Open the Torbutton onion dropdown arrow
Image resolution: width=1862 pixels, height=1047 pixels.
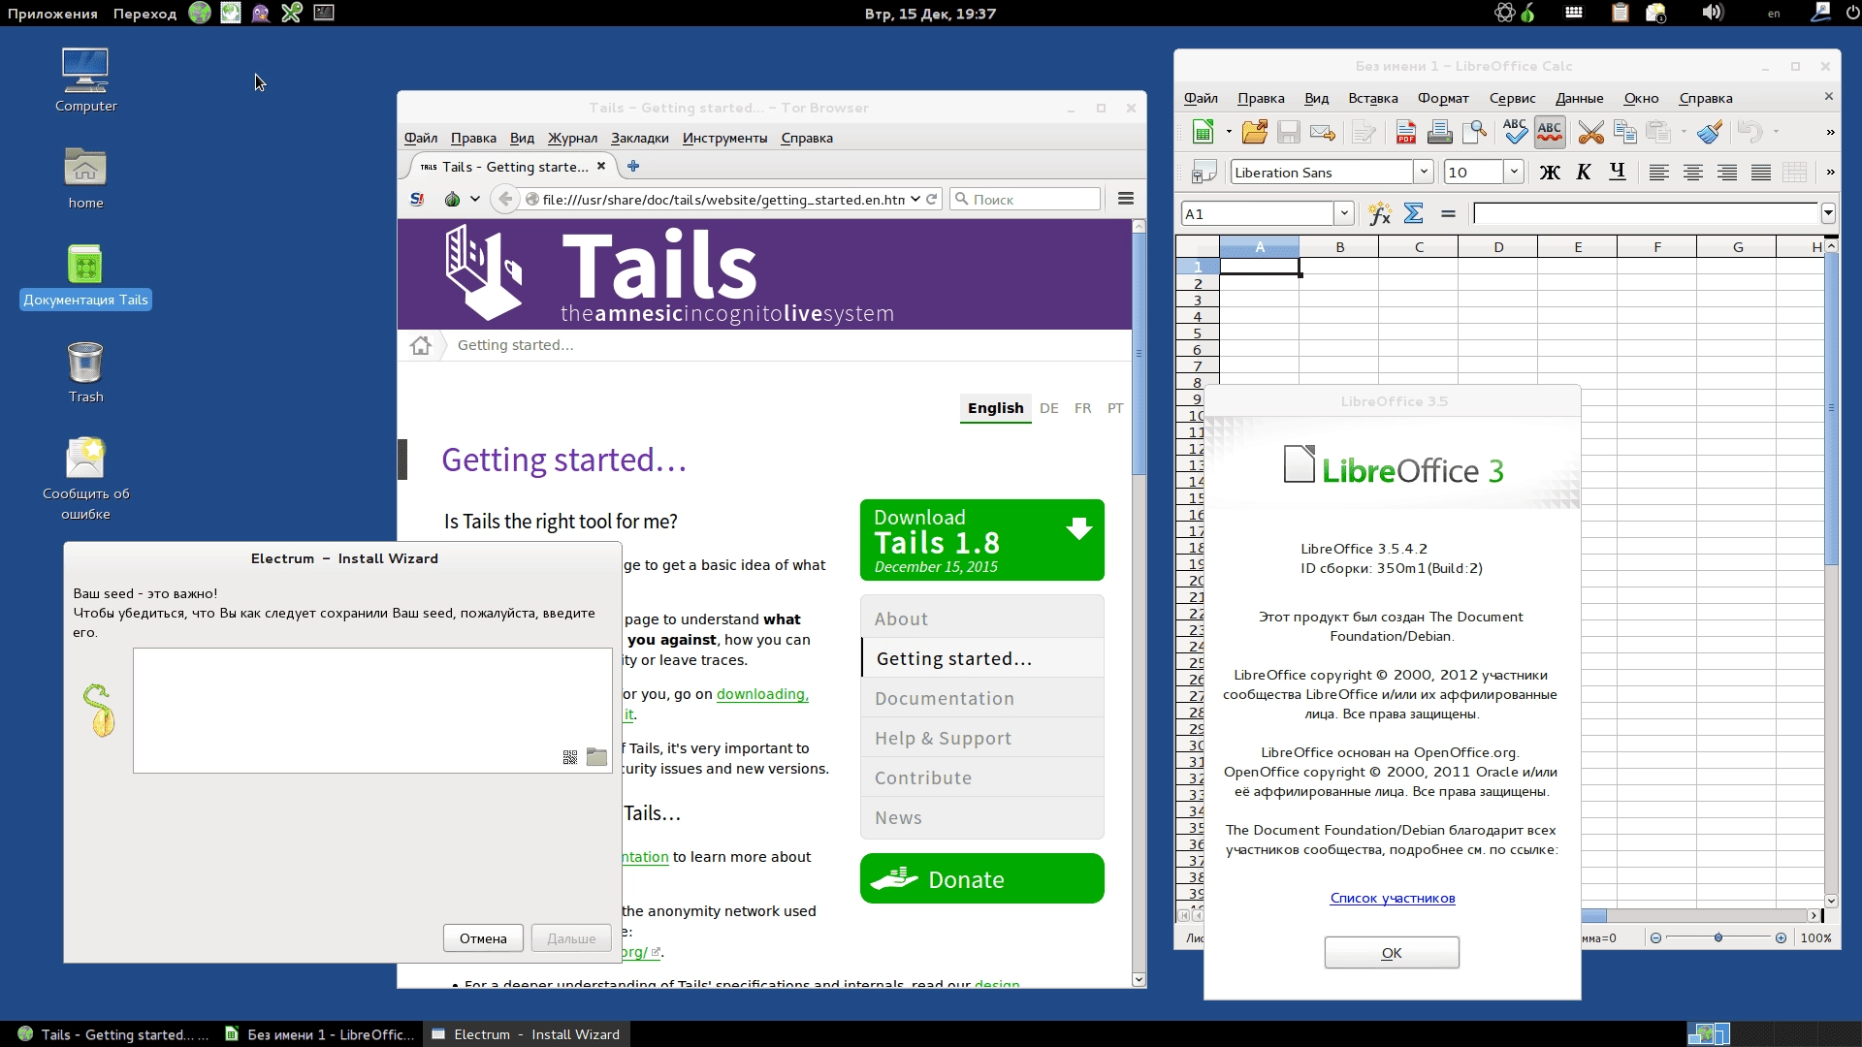tap(474, 199)
